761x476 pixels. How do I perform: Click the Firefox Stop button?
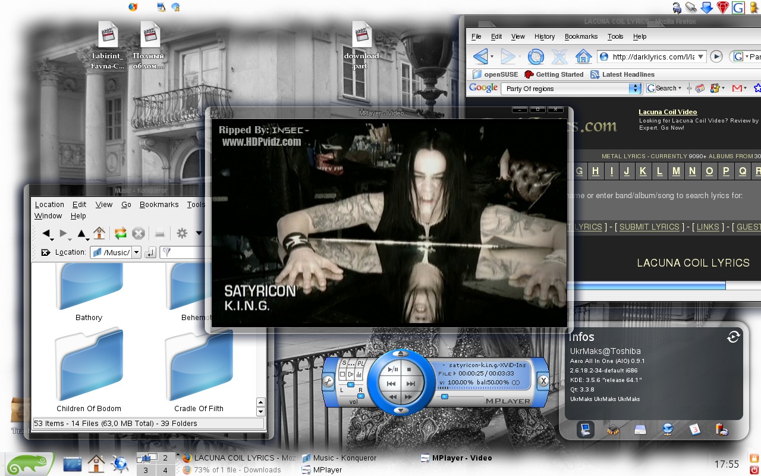[x=559, y=57]
